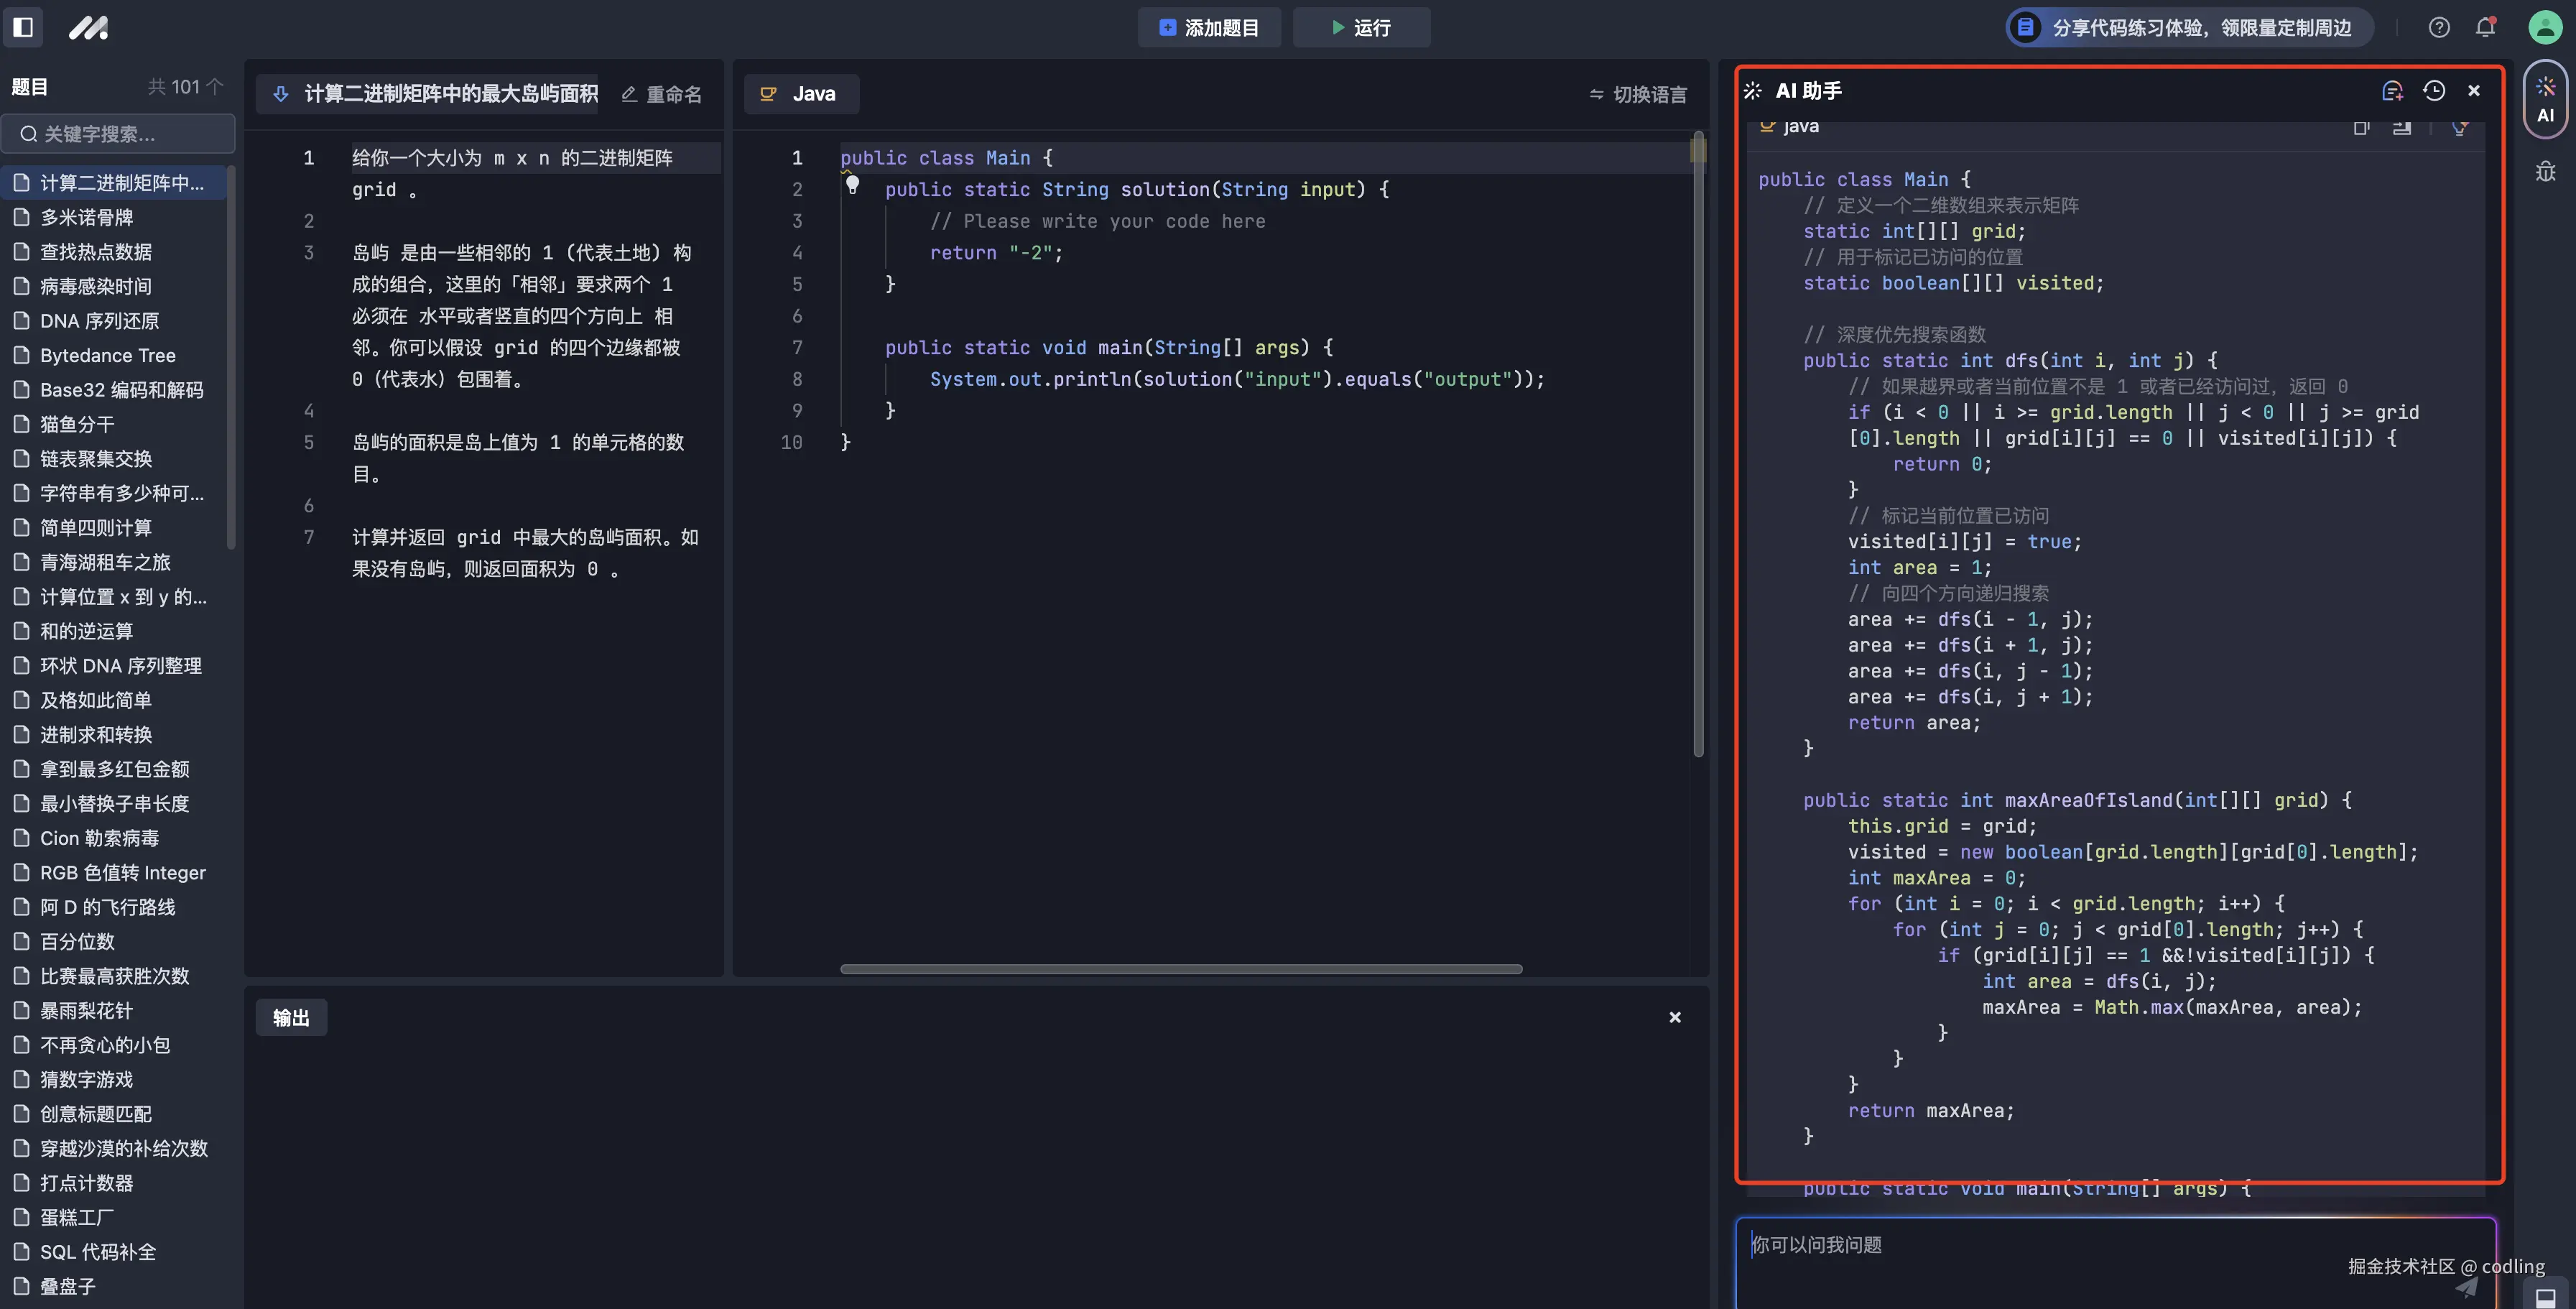The image size is (2576, 1309).
Task: Open the user avatar menu
Action: pos(2544,27)
